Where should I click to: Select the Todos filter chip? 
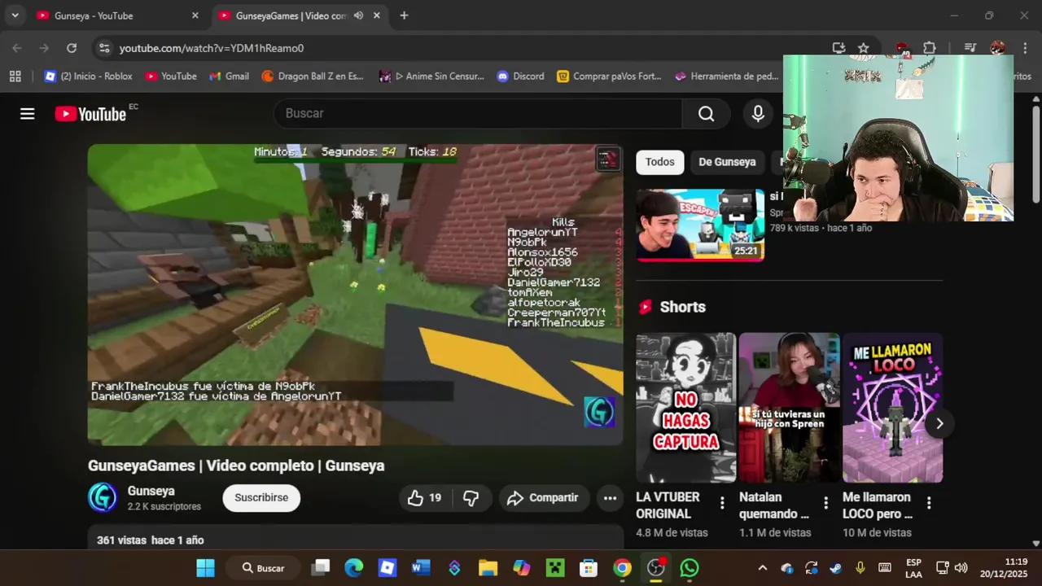click(x=659, y=162)
